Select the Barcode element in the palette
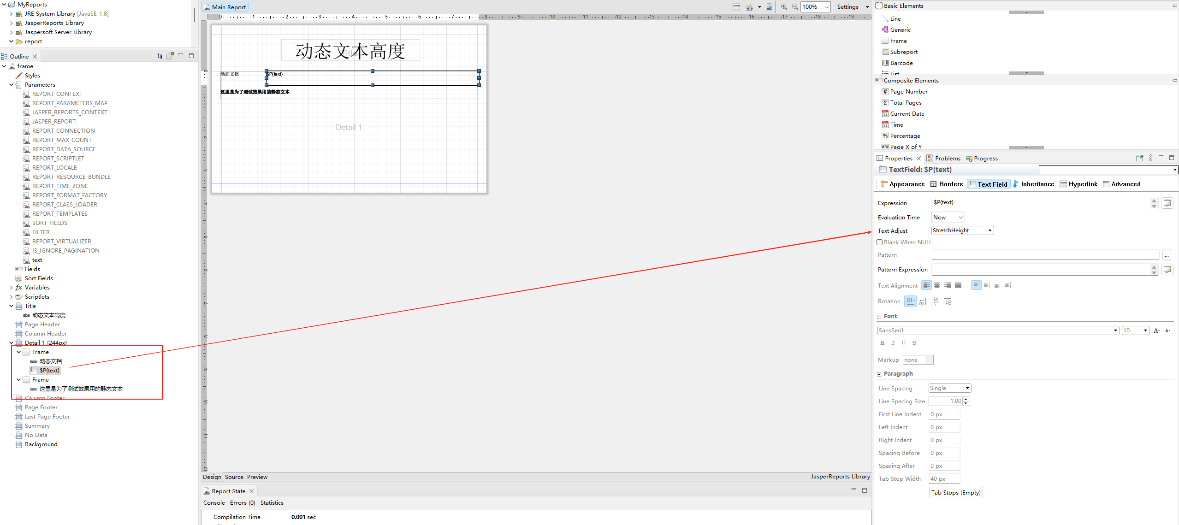Viewport: 1179px width, 525px height. [x=901, y=63]
